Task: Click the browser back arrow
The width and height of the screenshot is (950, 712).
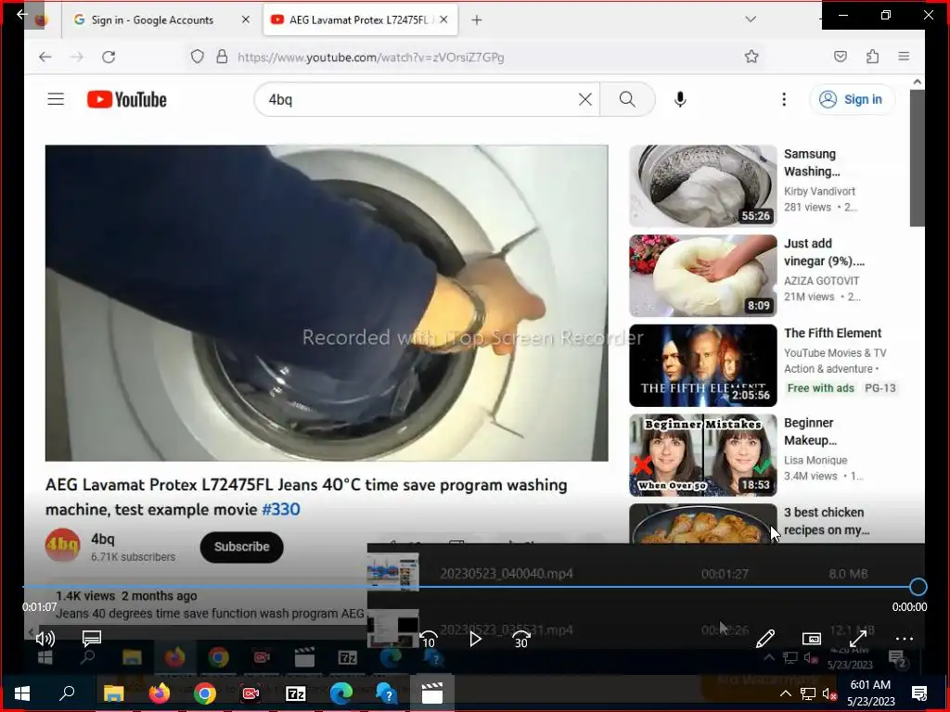Action: point(45,57)
